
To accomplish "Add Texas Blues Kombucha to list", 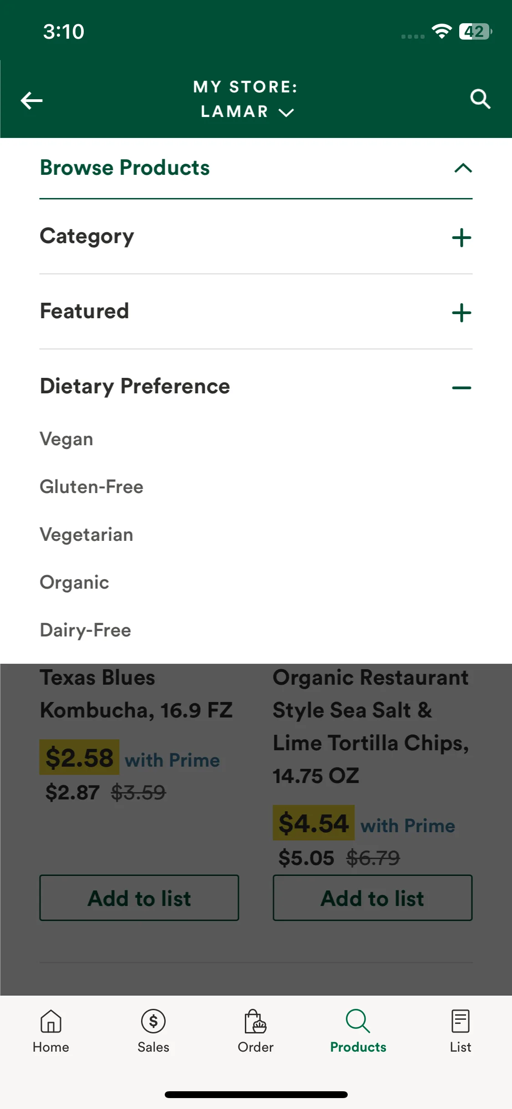I will (139, 898).
